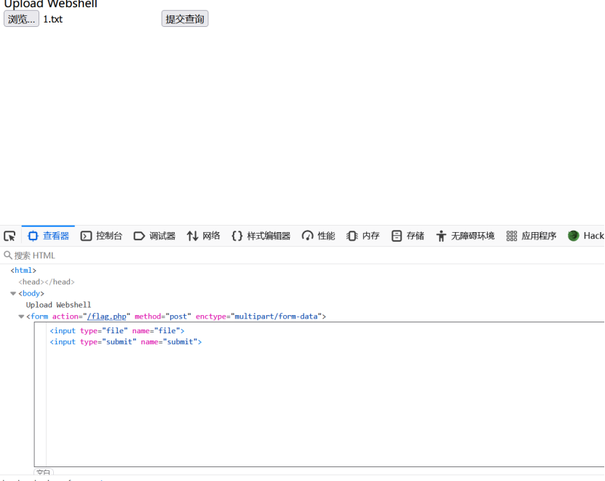Screen dimensions: 605x481
Task: Click the 提交查询 submit button
Action: (x=185, y=19)
